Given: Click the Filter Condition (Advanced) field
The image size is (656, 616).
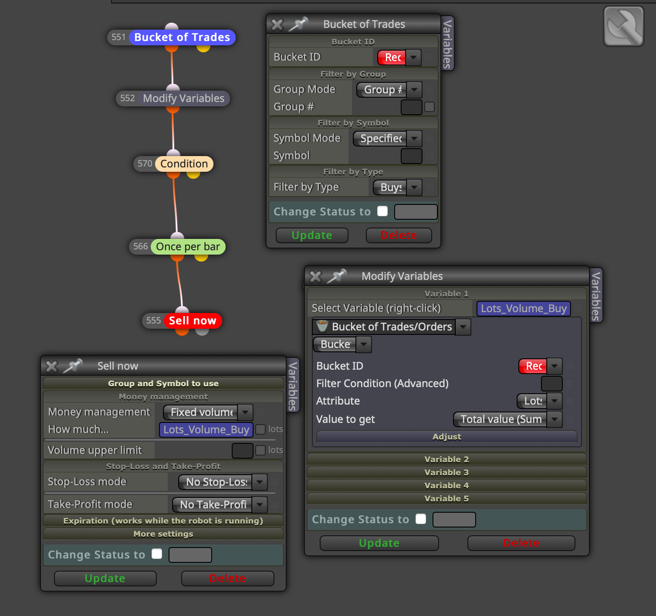Looking at the screenshot, I should tap(552, 384).
